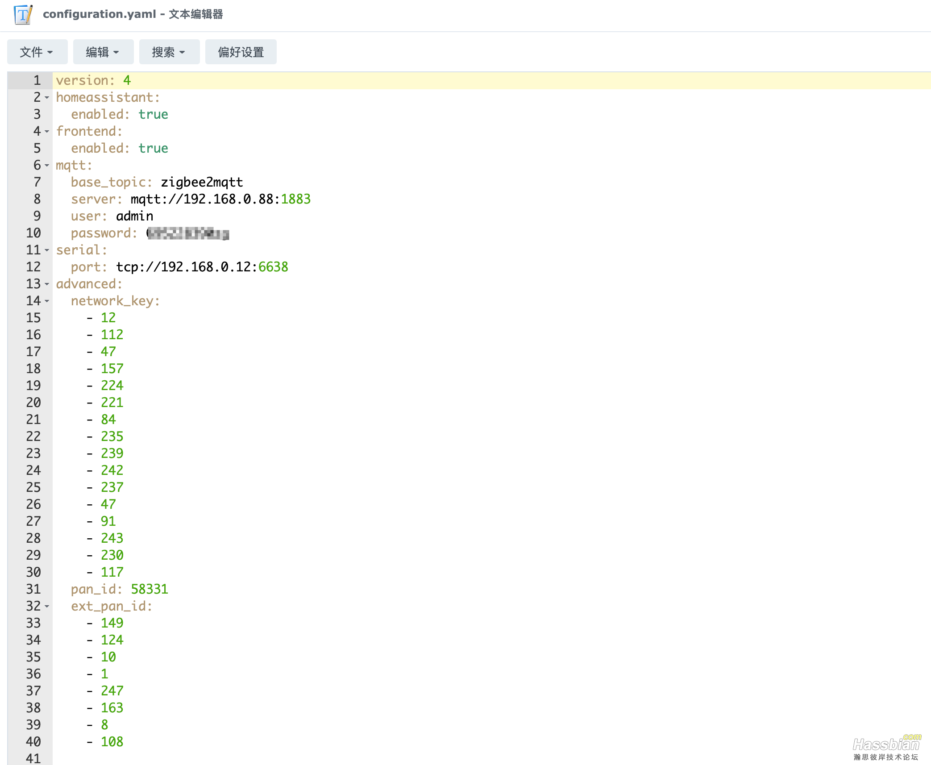Click pan_id value 58331
This screenshot has height=765, width=931.
click(150, 590)
